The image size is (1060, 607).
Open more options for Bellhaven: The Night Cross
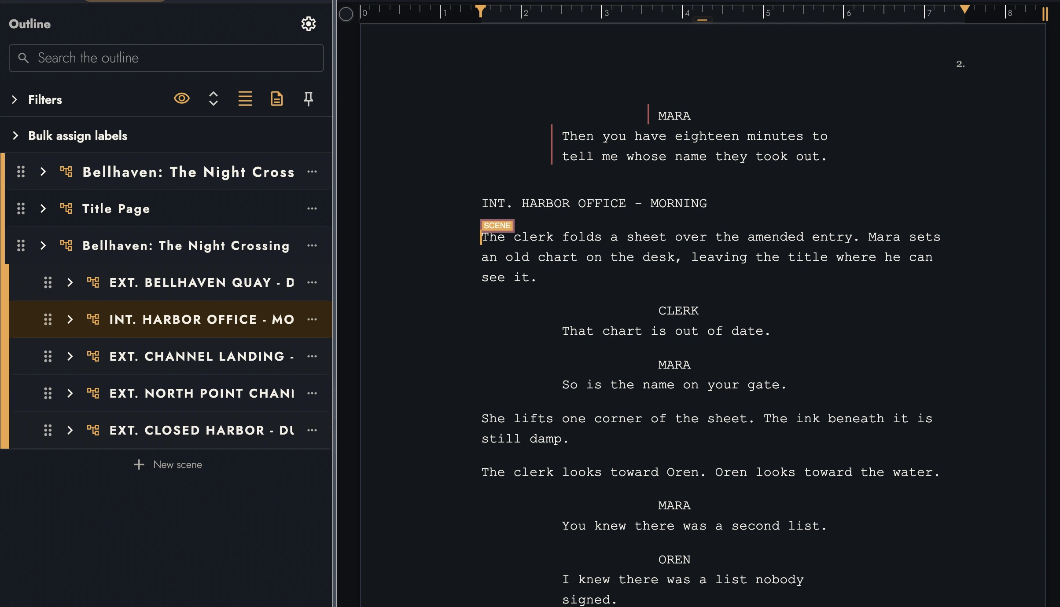pos(312,172)
